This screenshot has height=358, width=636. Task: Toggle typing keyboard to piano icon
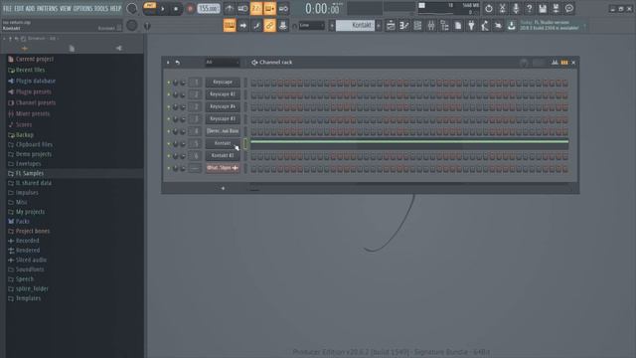(x=230, y=26)
